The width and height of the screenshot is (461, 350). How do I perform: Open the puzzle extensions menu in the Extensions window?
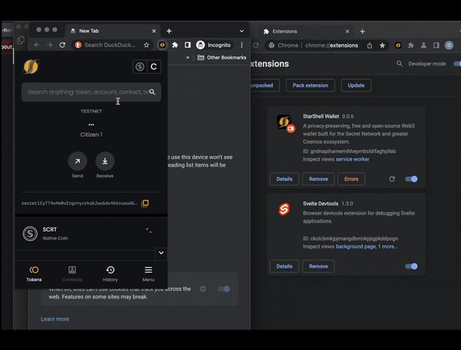[x=411, y=45]
